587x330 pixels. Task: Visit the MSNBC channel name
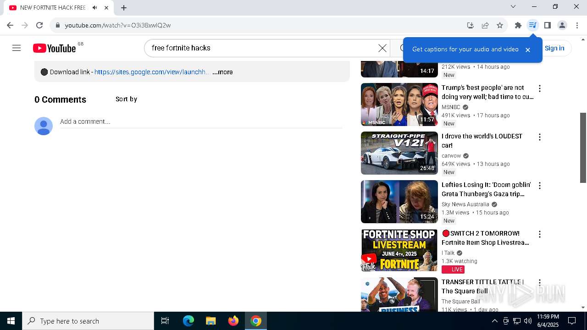pyautogui.click(x=451, y=107)
